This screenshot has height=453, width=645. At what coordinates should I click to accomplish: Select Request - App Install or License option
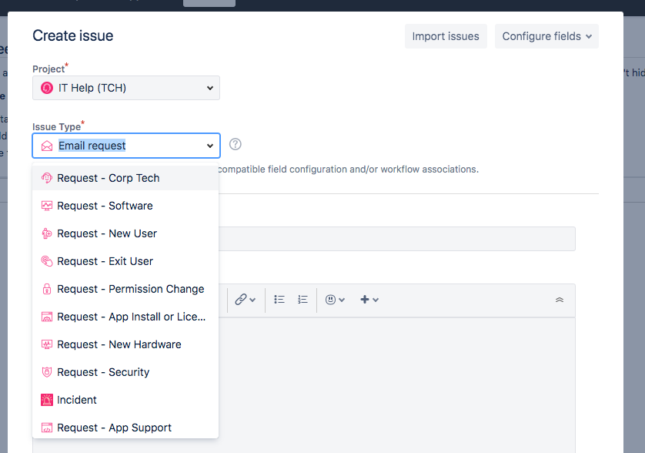125,317
